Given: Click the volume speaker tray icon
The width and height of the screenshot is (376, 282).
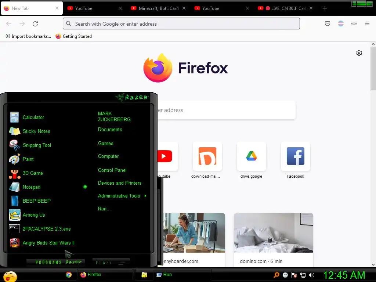Looking at the screenshot, I should 311,275.
